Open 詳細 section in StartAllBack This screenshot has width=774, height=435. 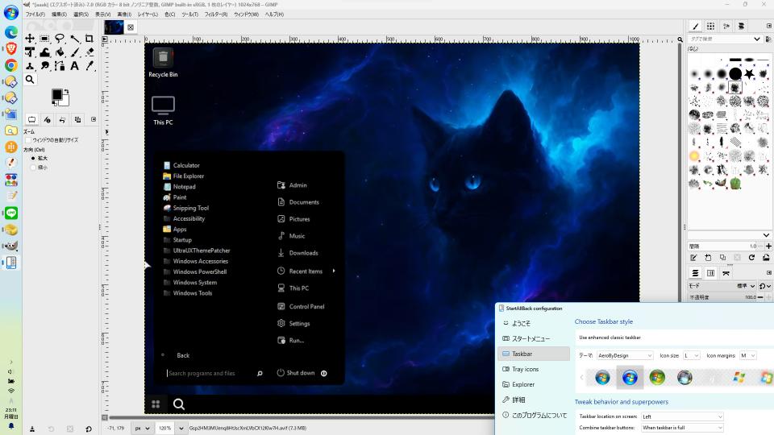click(534, 400)
